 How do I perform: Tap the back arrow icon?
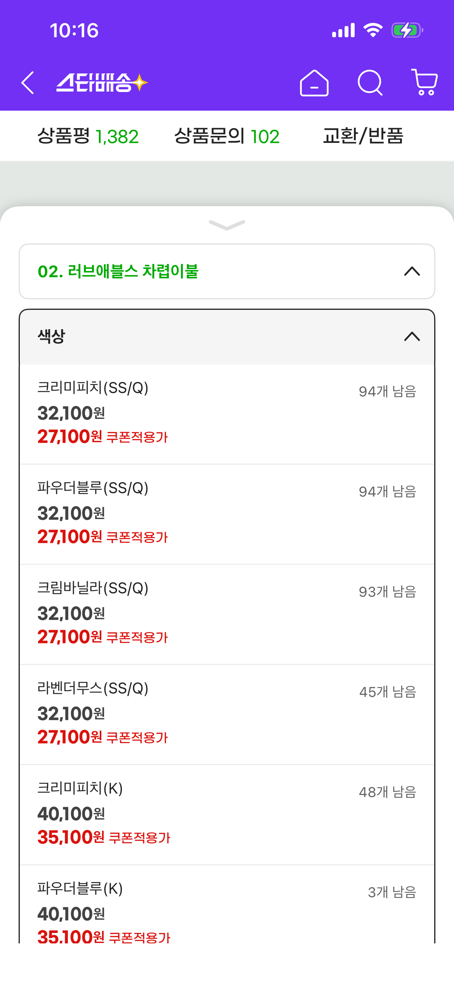tap(28, 83)
